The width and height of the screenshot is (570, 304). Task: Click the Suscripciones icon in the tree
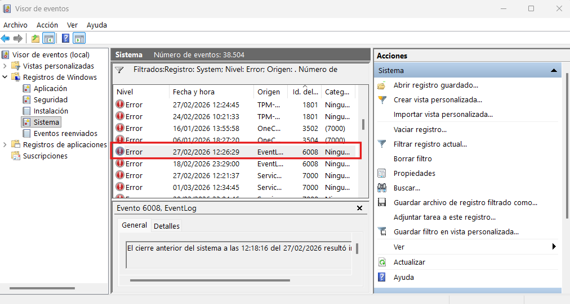16,156
